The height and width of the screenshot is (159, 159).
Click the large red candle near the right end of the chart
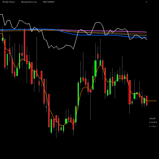click(130, 92)
